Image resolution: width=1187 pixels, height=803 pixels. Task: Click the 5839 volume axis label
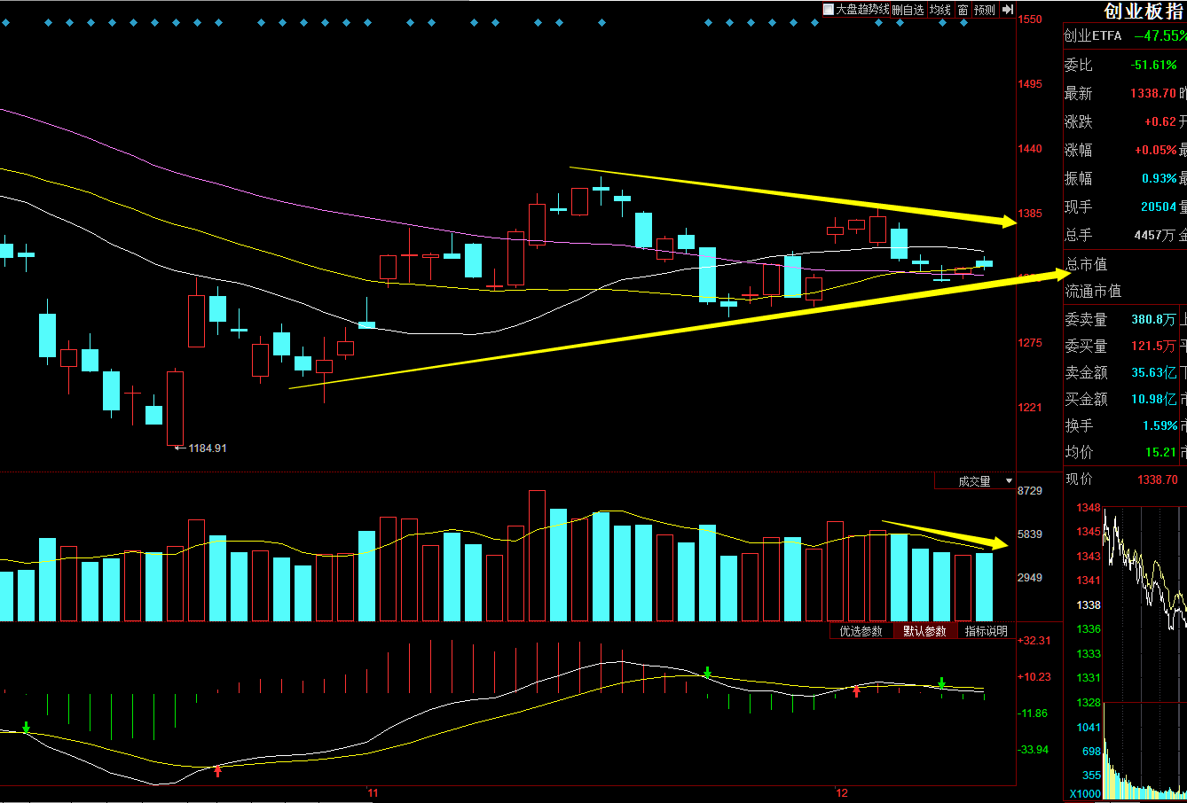click(1030, 534)
